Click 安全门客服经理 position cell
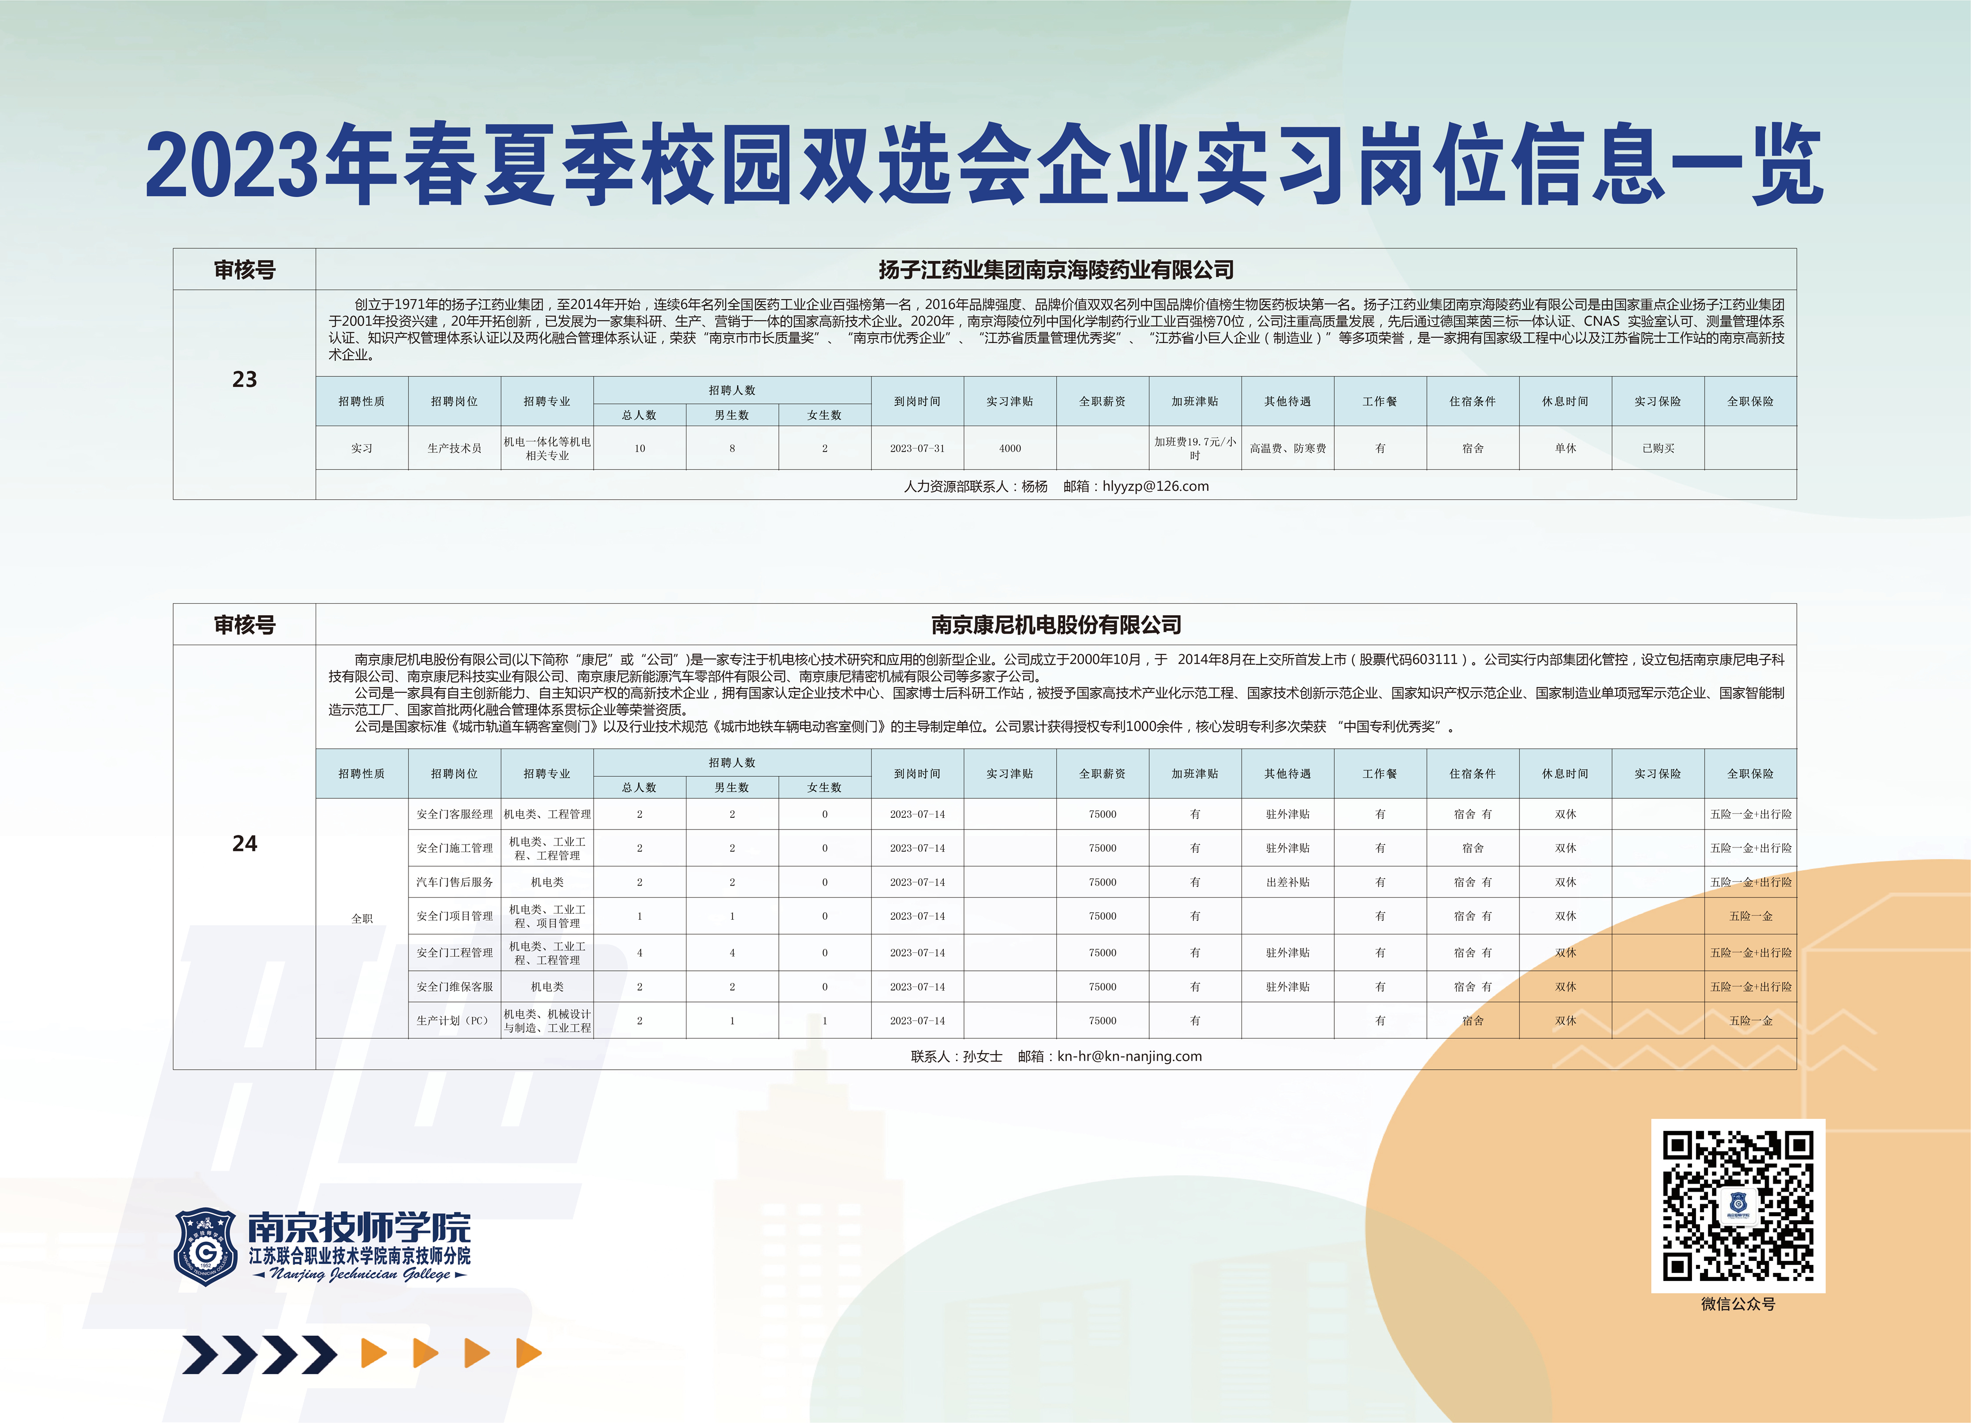The image size is (1971, 1423). pyautogui.click(x=454, y=814)
